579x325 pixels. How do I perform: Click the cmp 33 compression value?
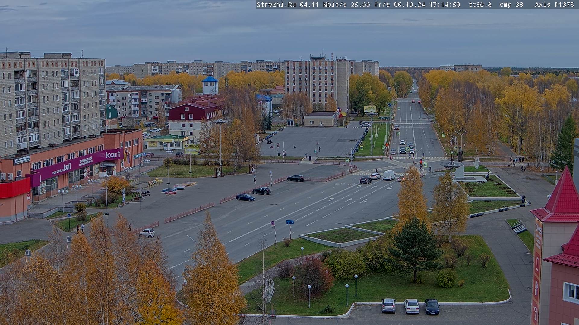511,5
